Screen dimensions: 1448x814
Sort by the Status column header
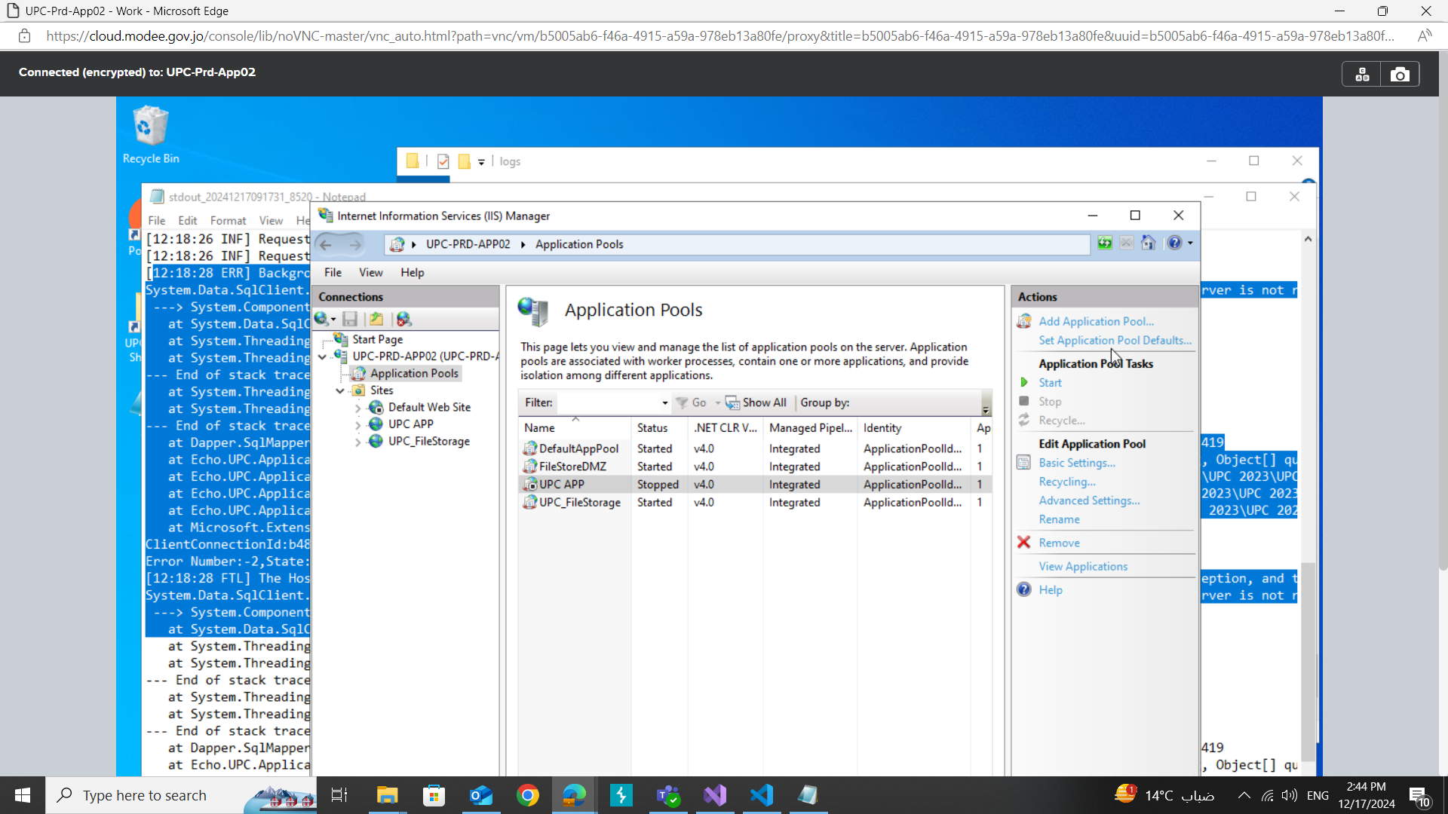pyautogui.click(x=659, y=427)
